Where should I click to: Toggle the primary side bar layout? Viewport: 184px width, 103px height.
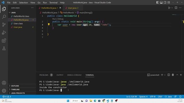158,3
